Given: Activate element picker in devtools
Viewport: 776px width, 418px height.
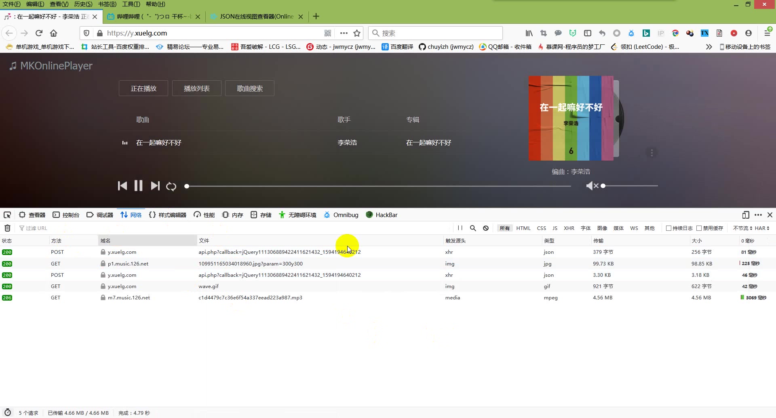Looking at the screenshot, I should click(7, 215).
